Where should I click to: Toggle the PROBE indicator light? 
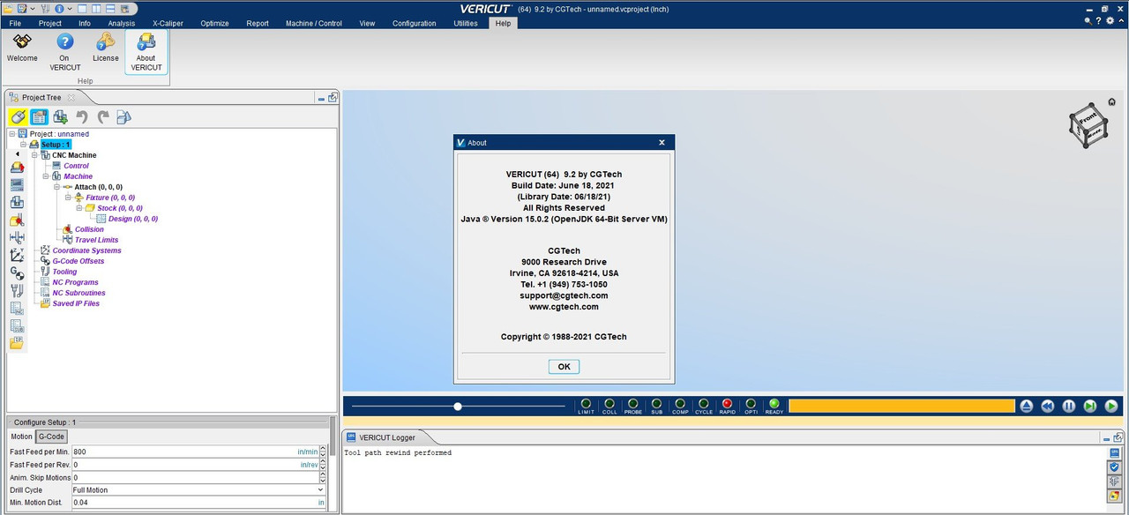(x=633, y=404)
